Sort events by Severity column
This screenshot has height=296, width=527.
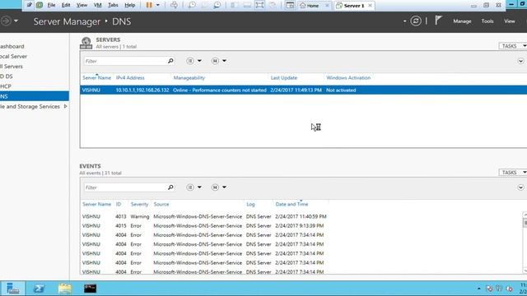click(139, 205)
